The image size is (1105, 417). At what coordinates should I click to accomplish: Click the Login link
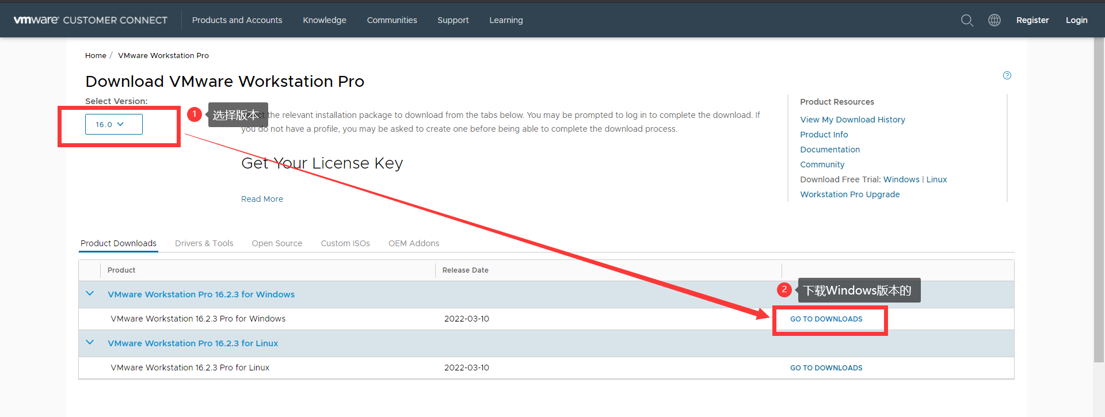coord(1076,20)
